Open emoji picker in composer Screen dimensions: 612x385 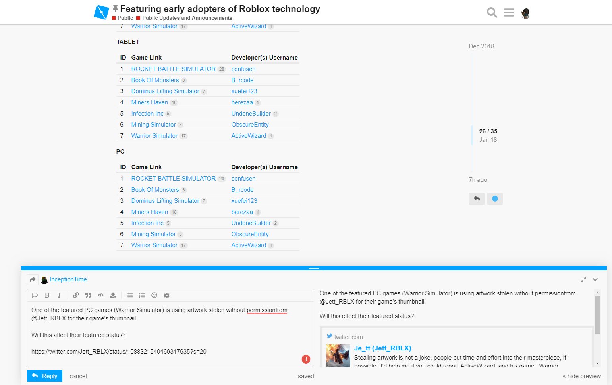coord(154,295)
